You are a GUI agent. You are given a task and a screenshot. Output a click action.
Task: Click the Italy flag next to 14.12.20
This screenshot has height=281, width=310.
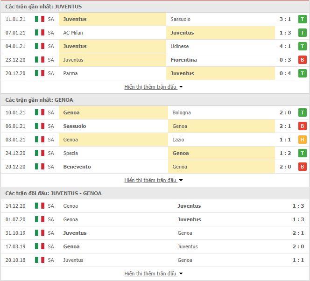click(40, 206)
